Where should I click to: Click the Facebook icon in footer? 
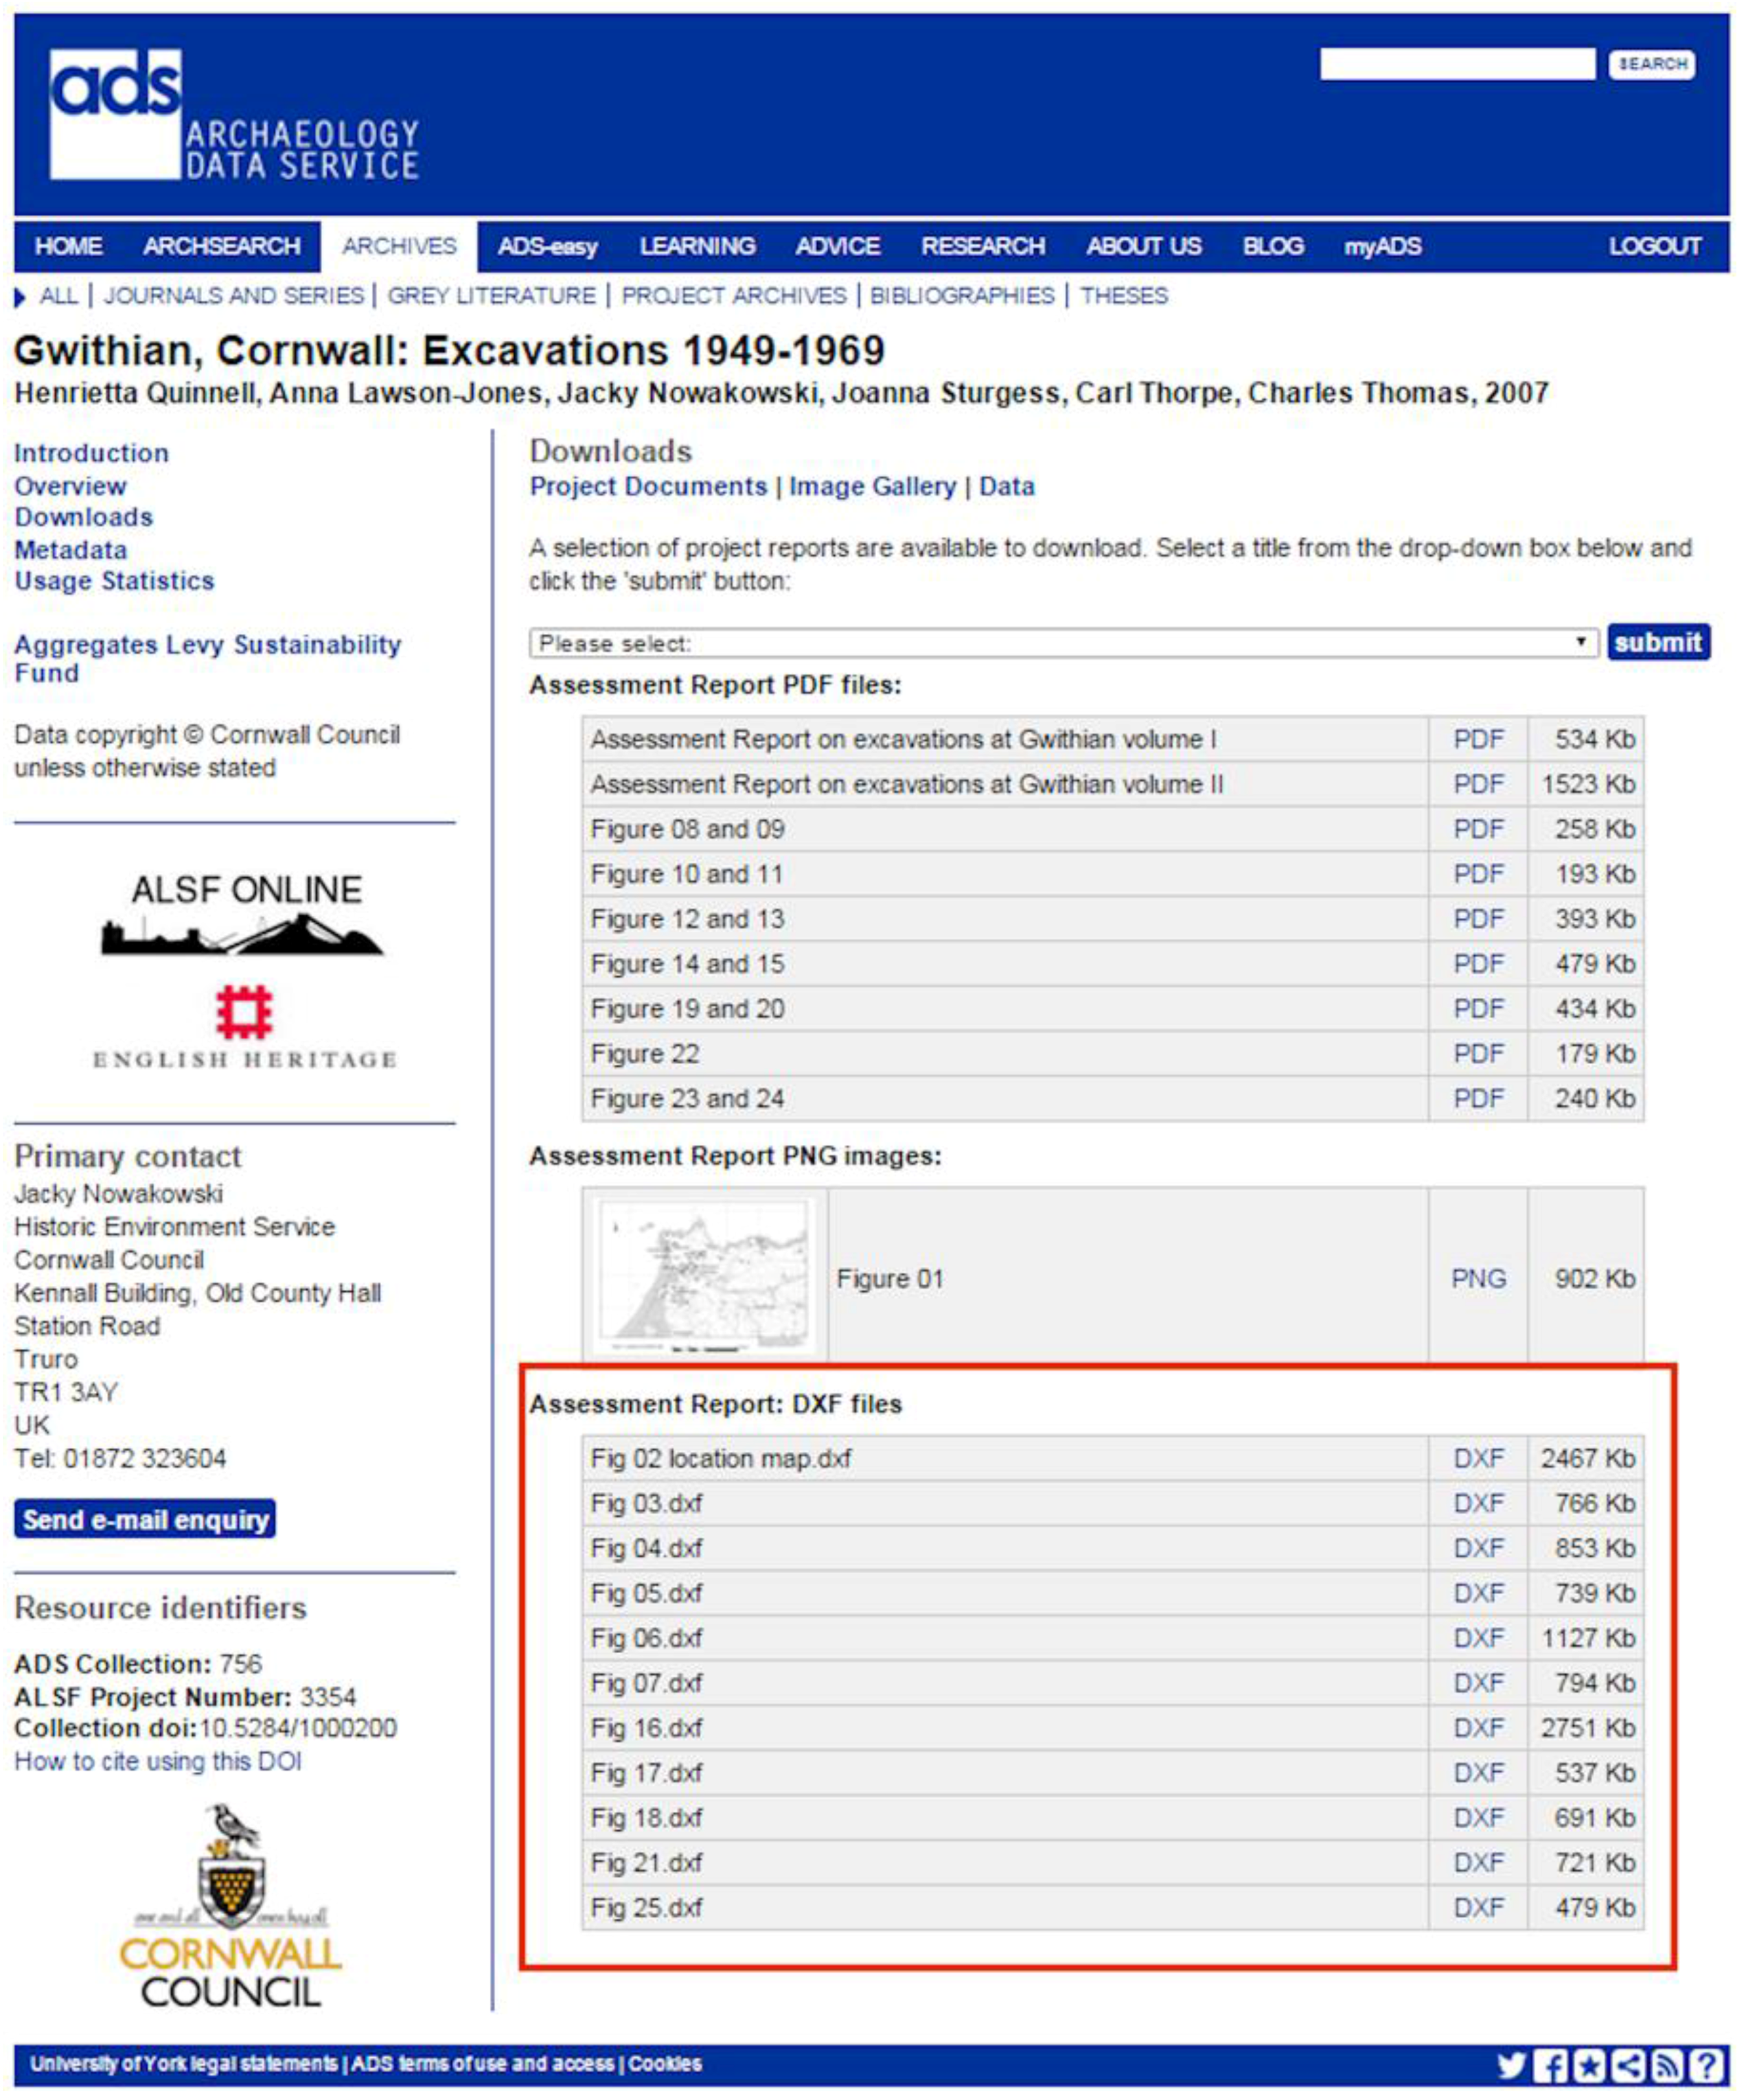pyautogui.click(x=1550, y=2065)
